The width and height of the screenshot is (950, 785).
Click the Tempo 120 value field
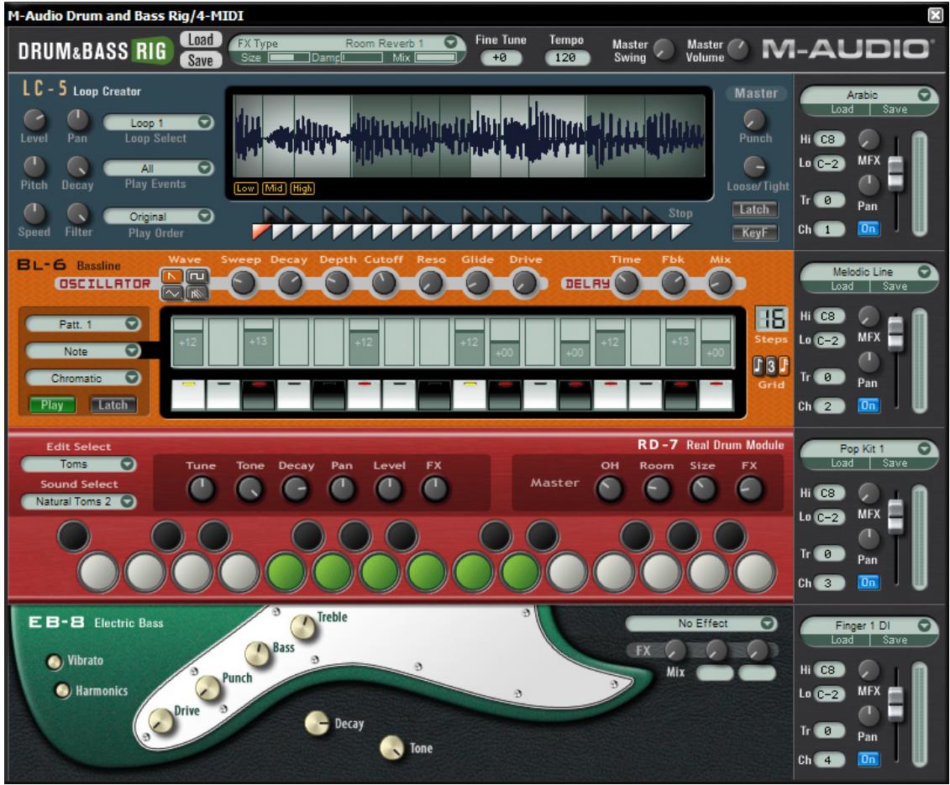tap(566, 58)
